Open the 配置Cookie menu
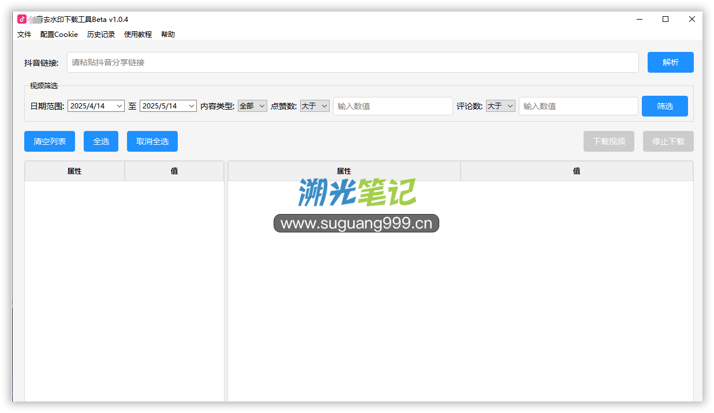This screenshot has height=413, width=714. (59, 35)
